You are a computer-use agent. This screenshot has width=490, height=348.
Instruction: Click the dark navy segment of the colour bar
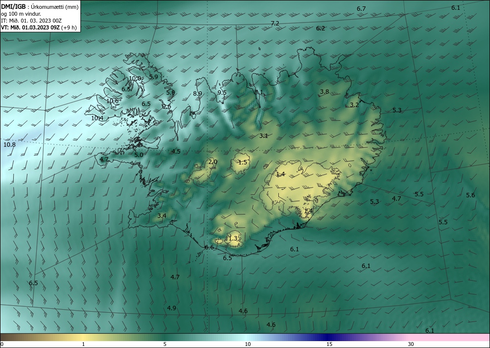(326, 337)
